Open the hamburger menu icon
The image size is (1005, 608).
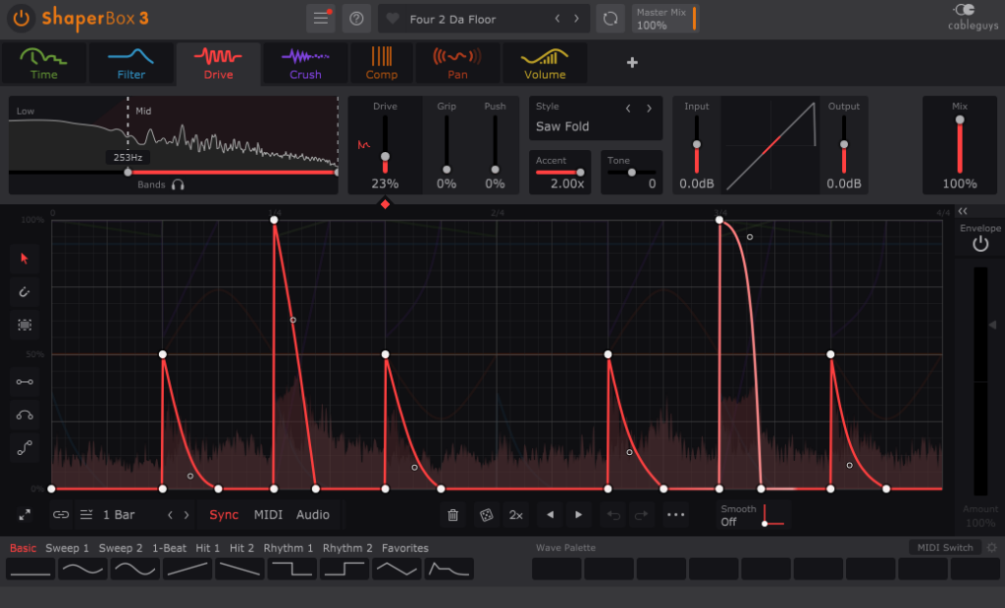pos(321,19)
